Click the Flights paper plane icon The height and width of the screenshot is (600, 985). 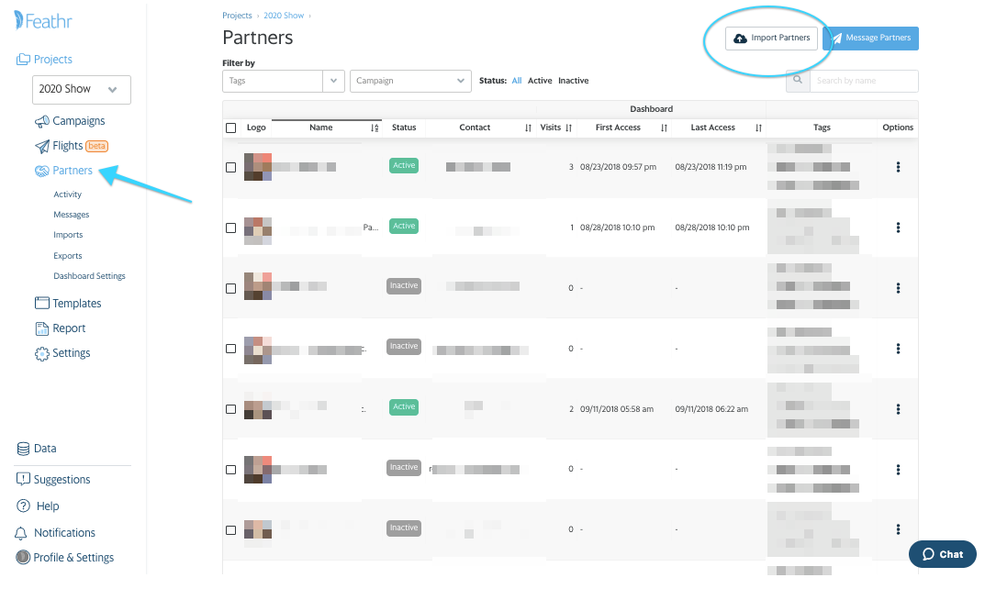point(42,146)
